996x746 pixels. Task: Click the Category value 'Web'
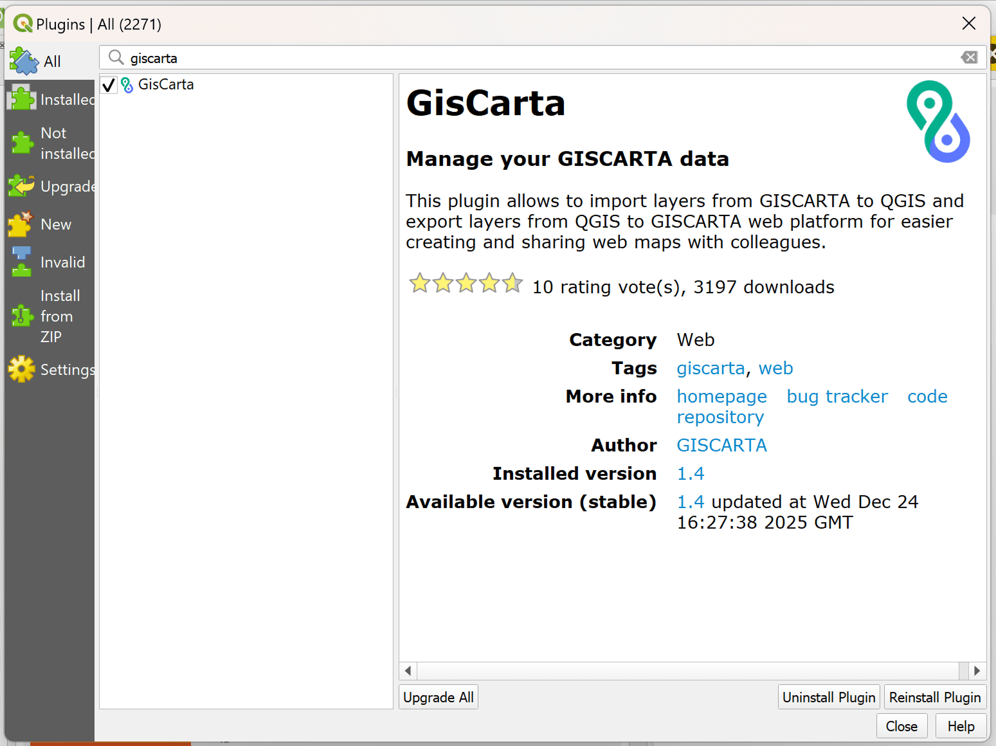[695, 340]
